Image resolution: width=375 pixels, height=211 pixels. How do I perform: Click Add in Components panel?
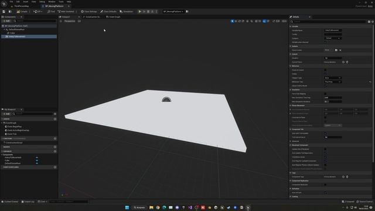click(6, 21)
